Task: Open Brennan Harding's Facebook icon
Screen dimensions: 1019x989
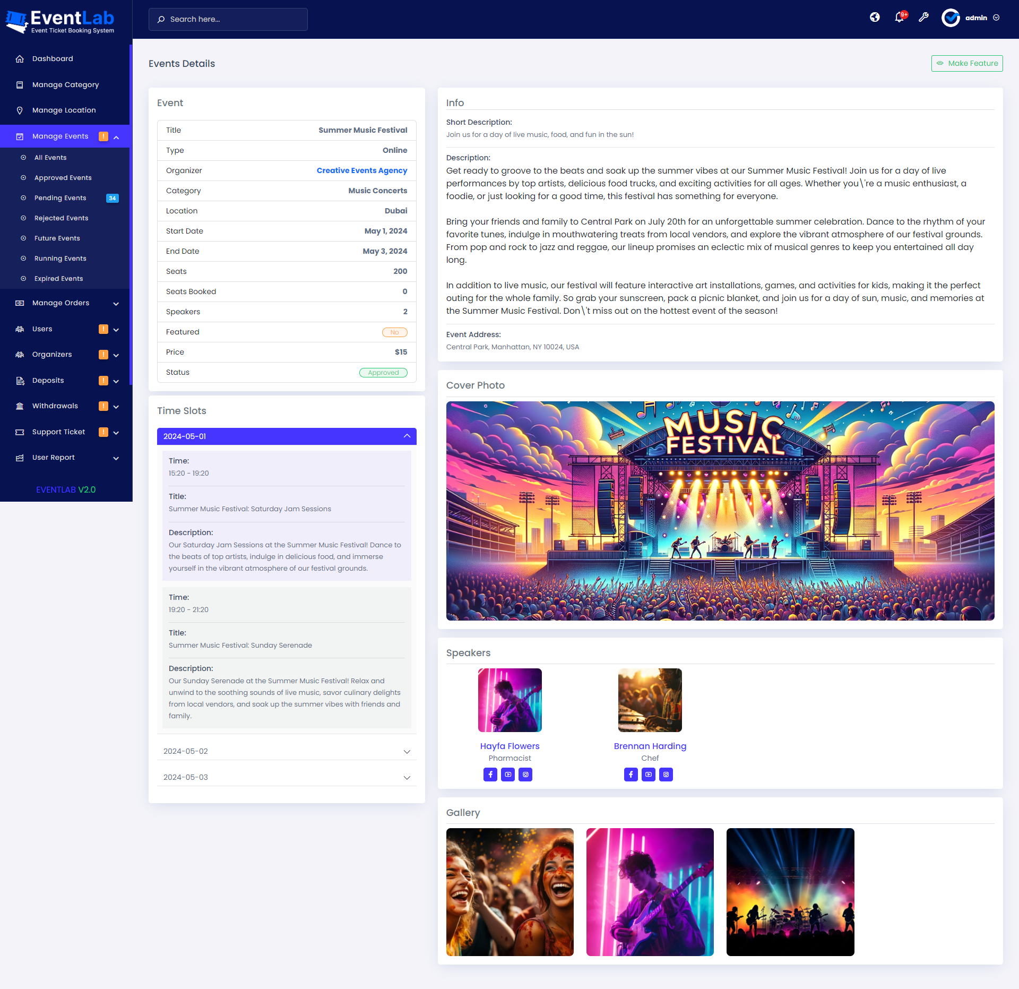Action: click(631, 775)
